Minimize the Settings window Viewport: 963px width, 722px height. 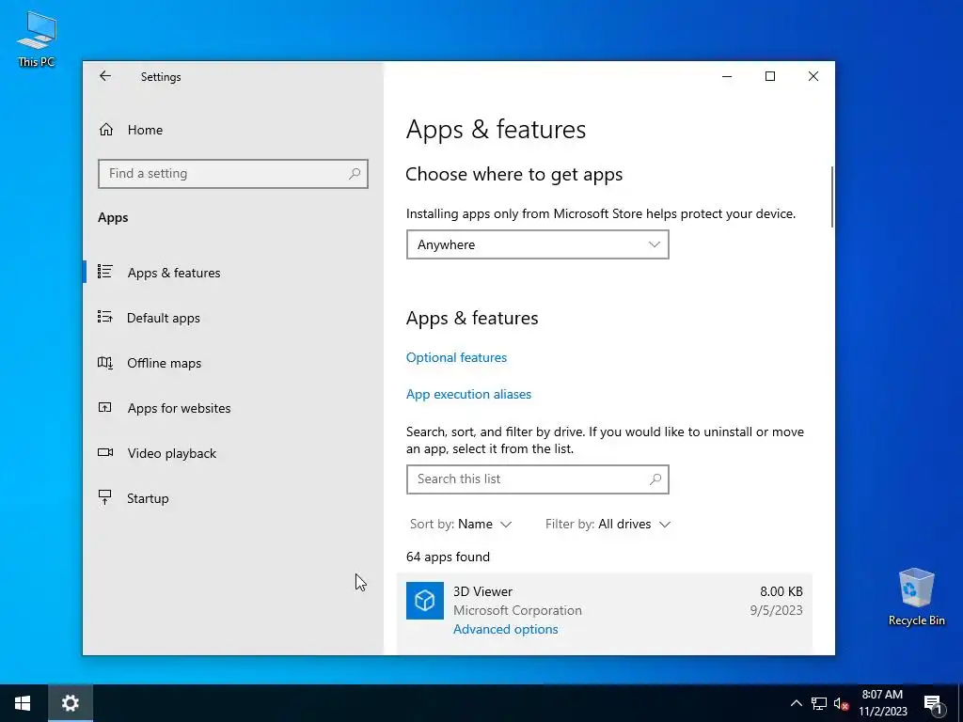tap(727, 76)
